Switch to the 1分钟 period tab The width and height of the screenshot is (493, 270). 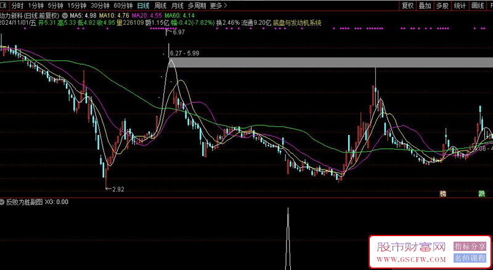[x=36, y=6]
